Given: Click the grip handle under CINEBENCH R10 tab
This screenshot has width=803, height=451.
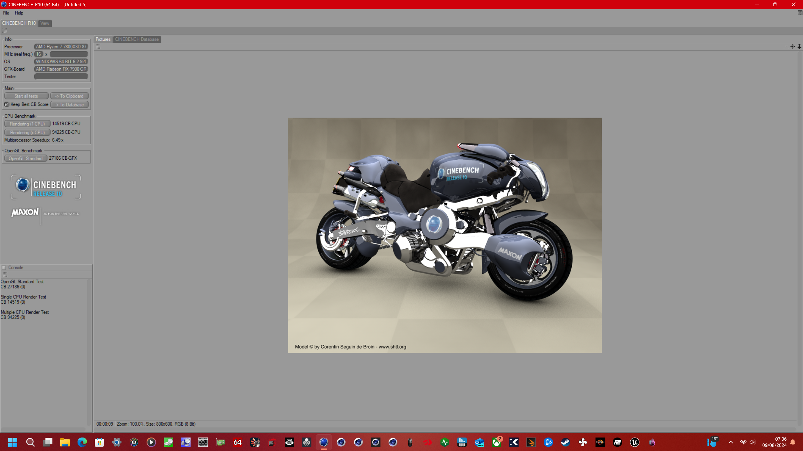Looking at the screenshot, I should [x=5, y=31].
